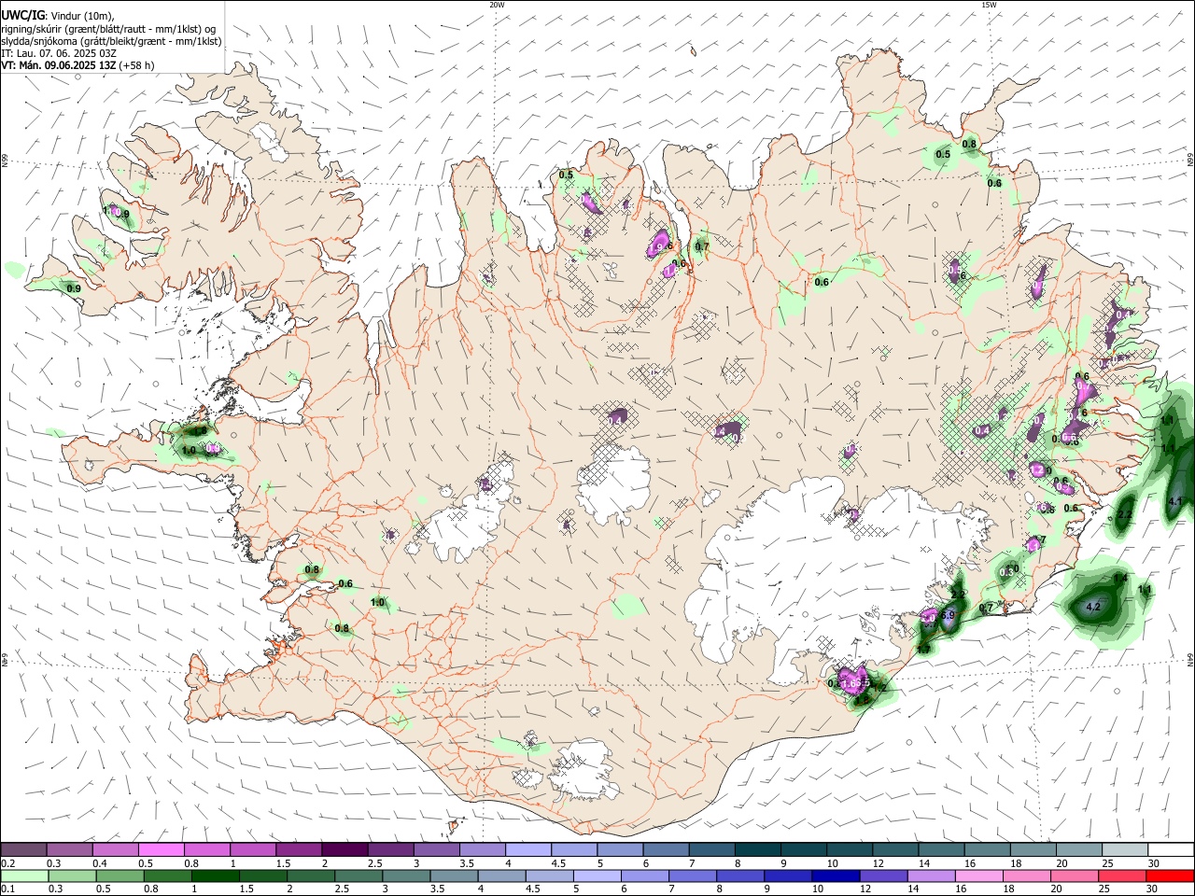Viewport: 1195px width, 896px height.
Task: Select the pure red lower swatch after 30
Action: [1171, 875]
